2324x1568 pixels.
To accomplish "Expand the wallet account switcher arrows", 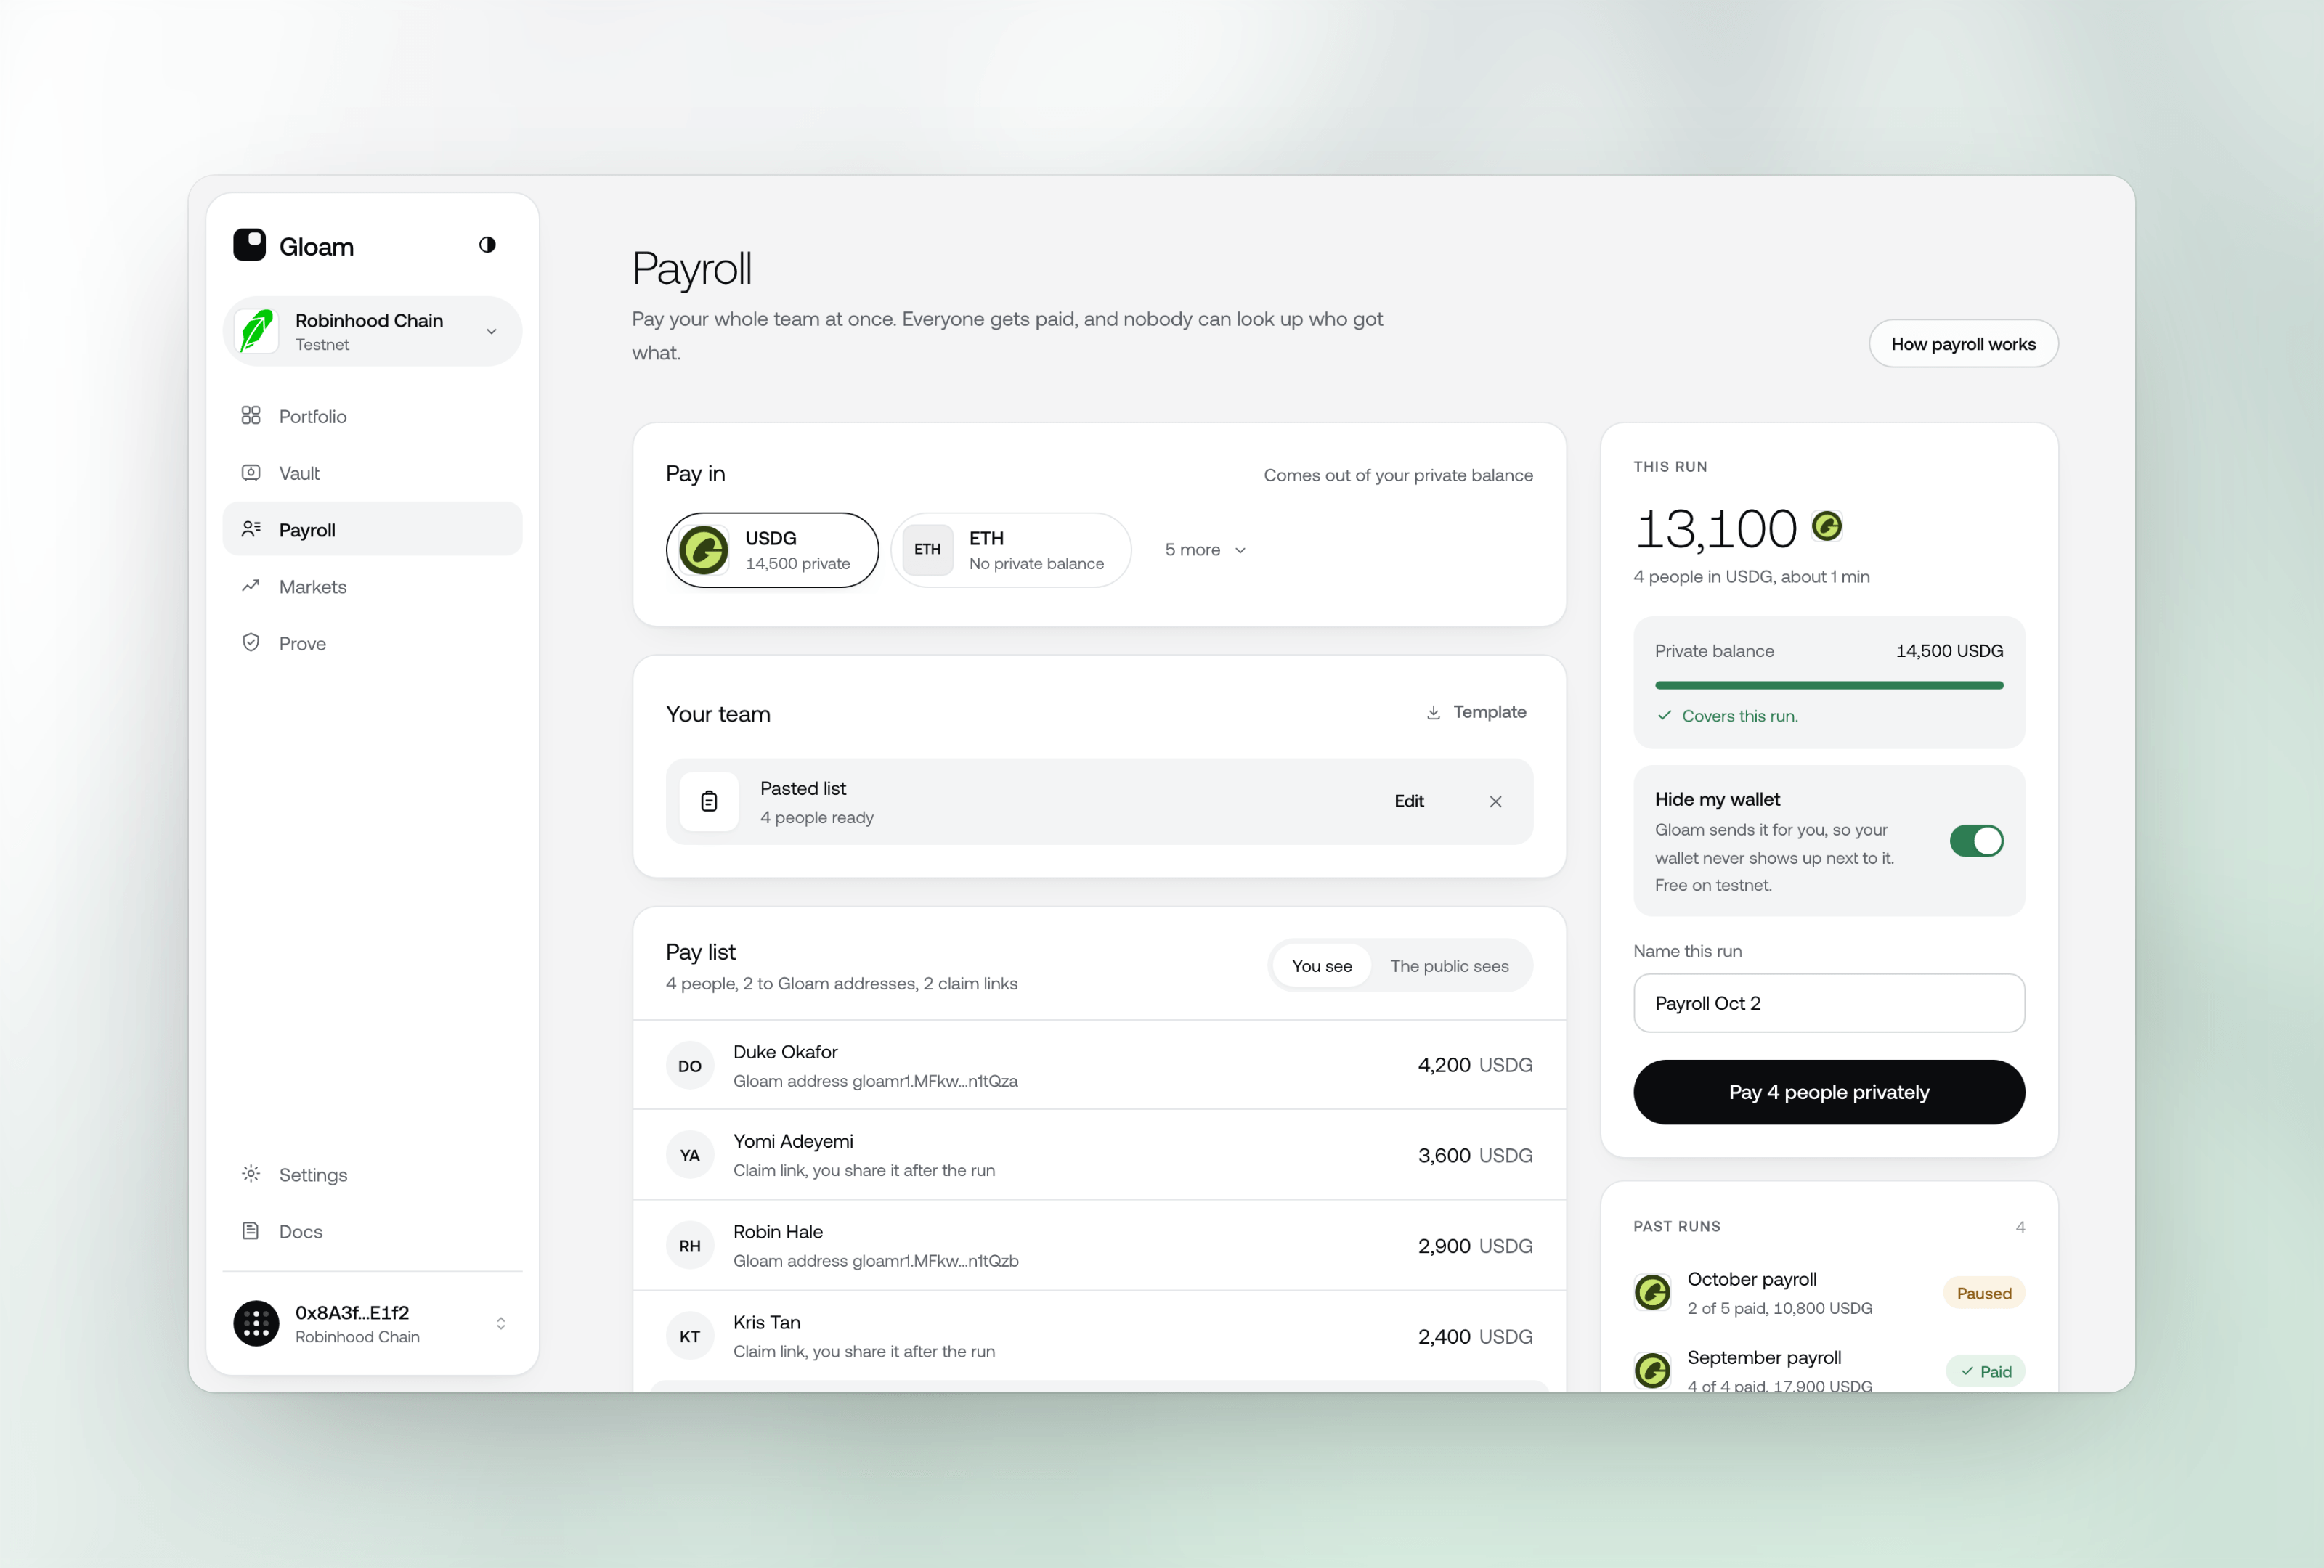I will pyautogui.click(x=501, y=1323).
